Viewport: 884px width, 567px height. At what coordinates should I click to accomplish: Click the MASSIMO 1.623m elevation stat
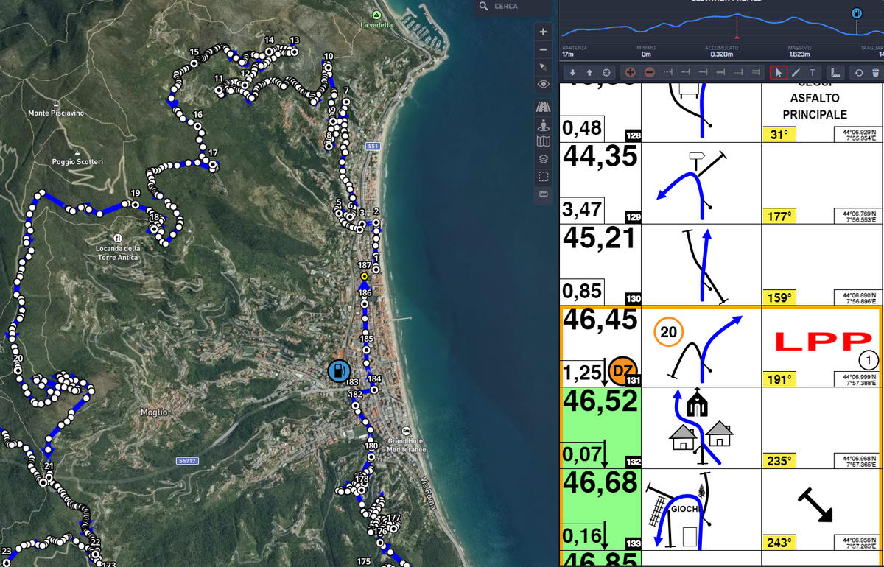pos(799,51)
